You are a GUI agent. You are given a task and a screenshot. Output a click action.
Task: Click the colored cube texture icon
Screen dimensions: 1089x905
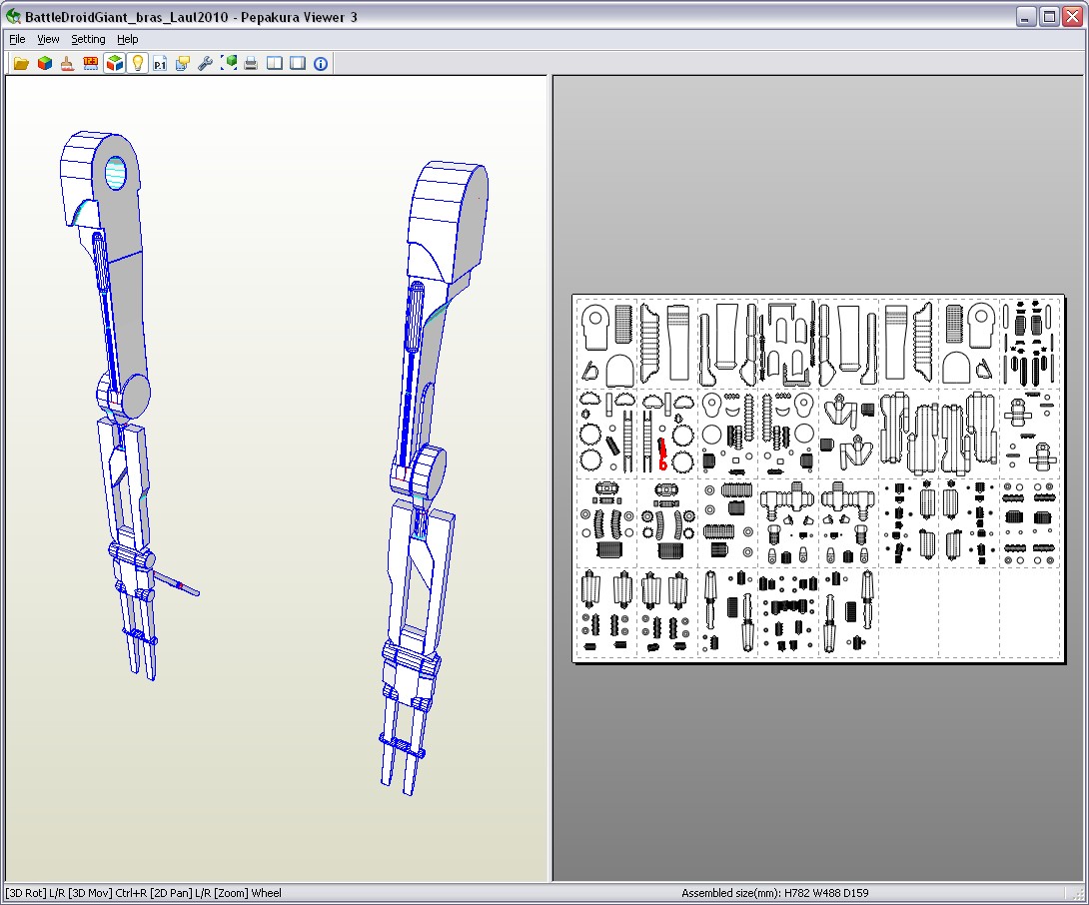pos(44,63)
